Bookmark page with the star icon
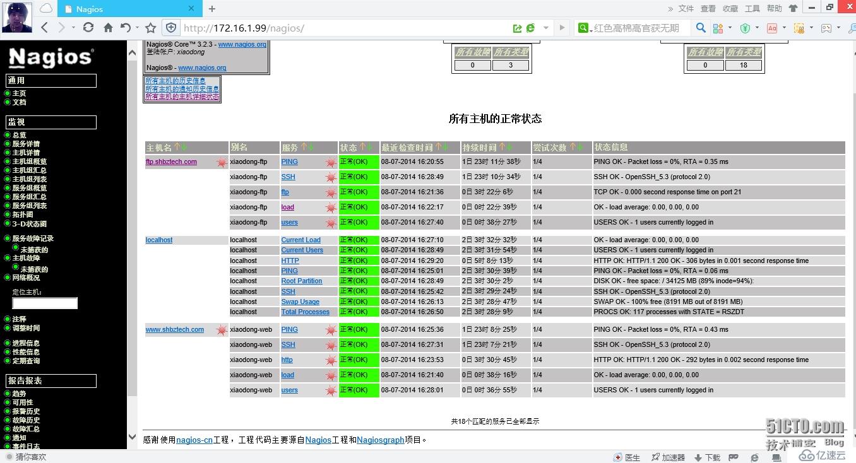 150,28
